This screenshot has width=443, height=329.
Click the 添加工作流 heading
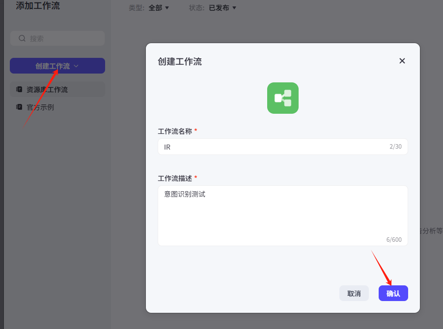pyautogui.click(x=38, y=6)
